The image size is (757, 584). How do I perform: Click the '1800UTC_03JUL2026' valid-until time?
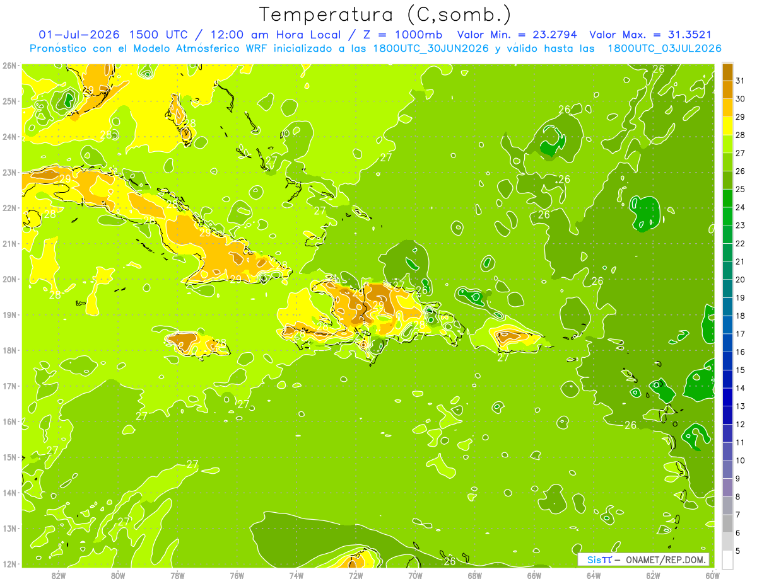pos(665,49)
